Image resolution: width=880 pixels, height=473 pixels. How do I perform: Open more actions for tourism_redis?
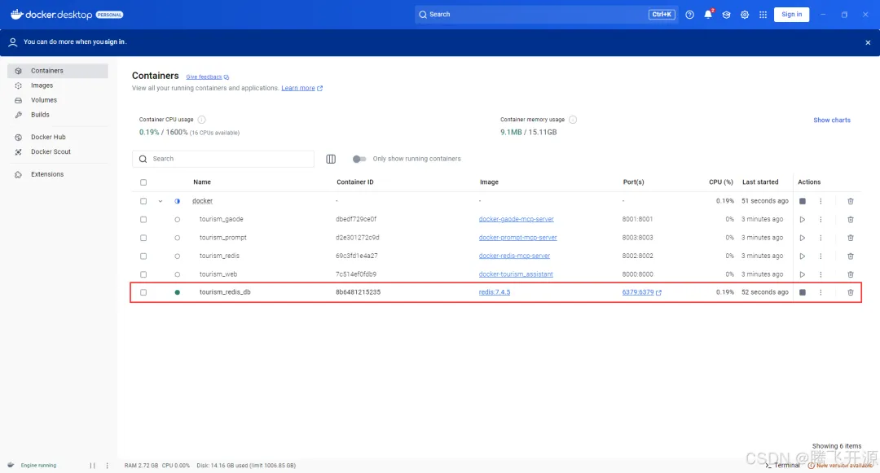click(x=821, y=256)
